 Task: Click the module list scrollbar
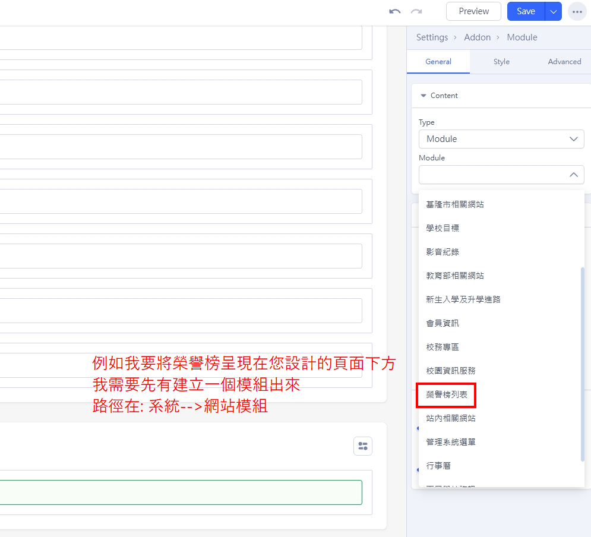581,362
